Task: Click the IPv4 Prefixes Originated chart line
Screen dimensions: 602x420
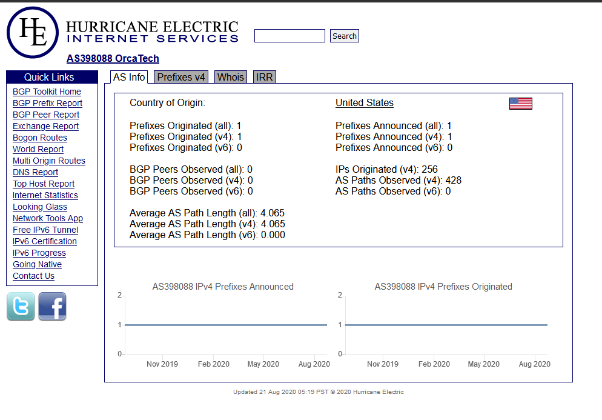Action: tap(446, 325)
